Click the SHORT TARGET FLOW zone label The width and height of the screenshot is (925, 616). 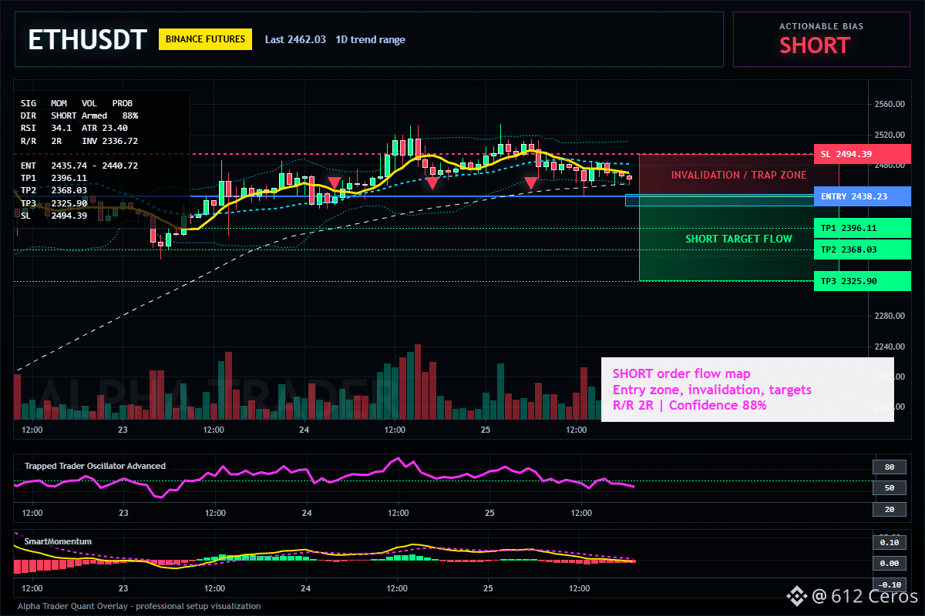pos(738,239)
